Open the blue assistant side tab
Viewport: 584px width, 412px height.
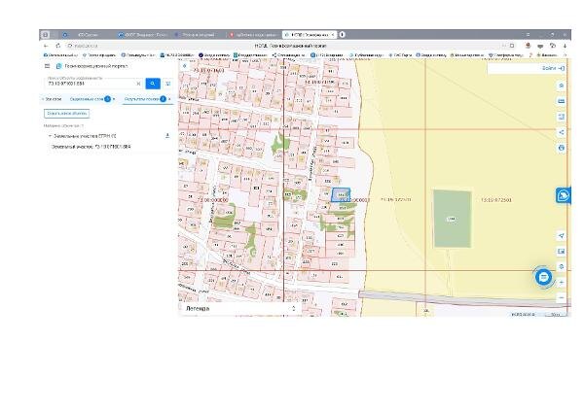[564, 195]
